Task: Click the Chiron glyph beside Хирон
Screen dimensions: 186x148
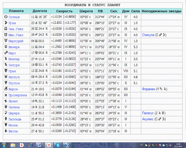Action: click(6, 89)
